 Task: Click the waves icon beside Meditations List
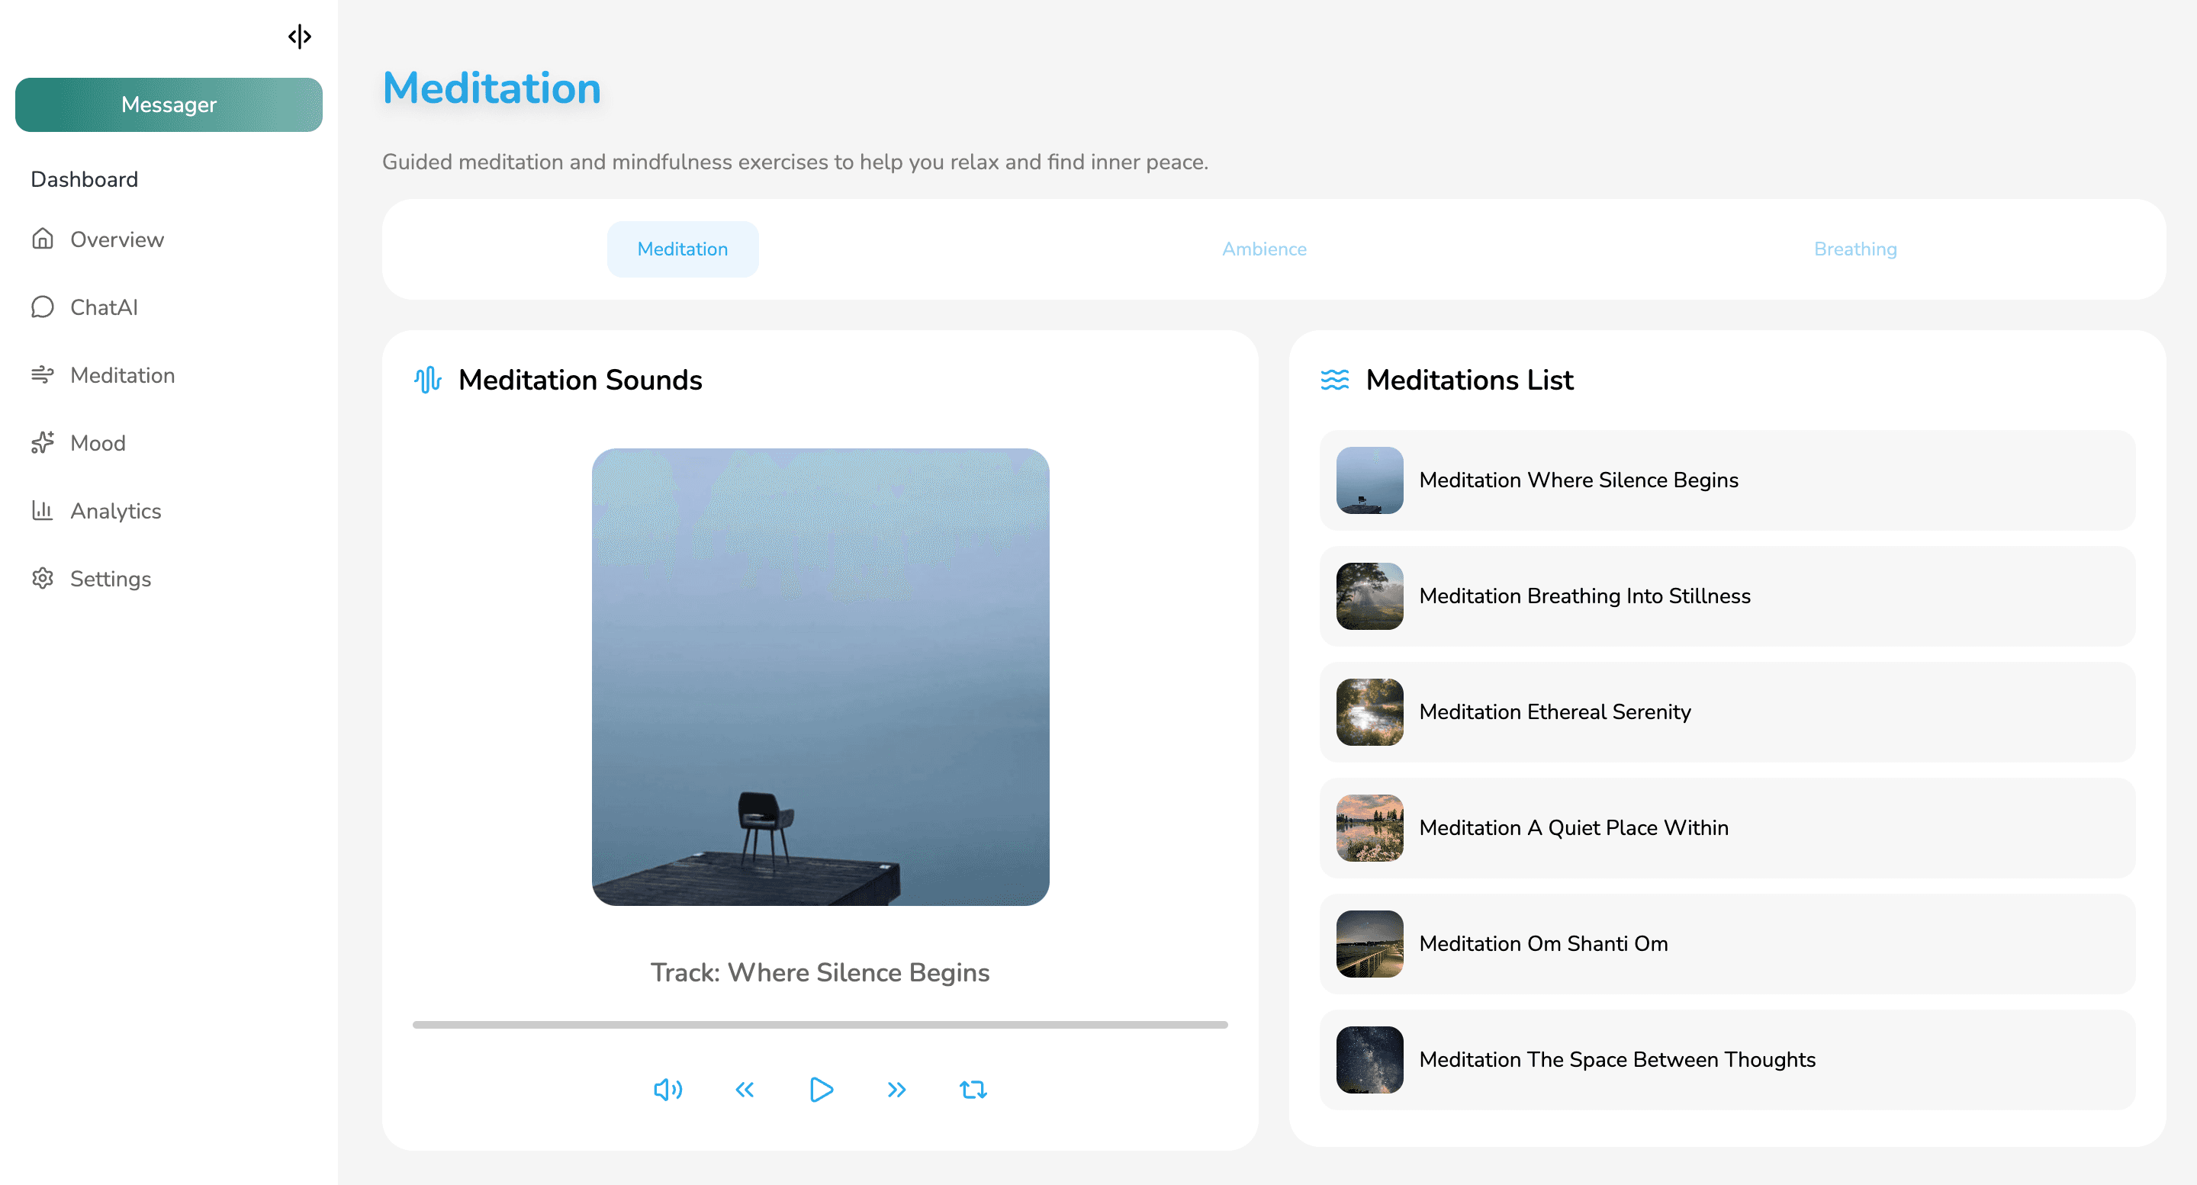[x=1335, y=381]
